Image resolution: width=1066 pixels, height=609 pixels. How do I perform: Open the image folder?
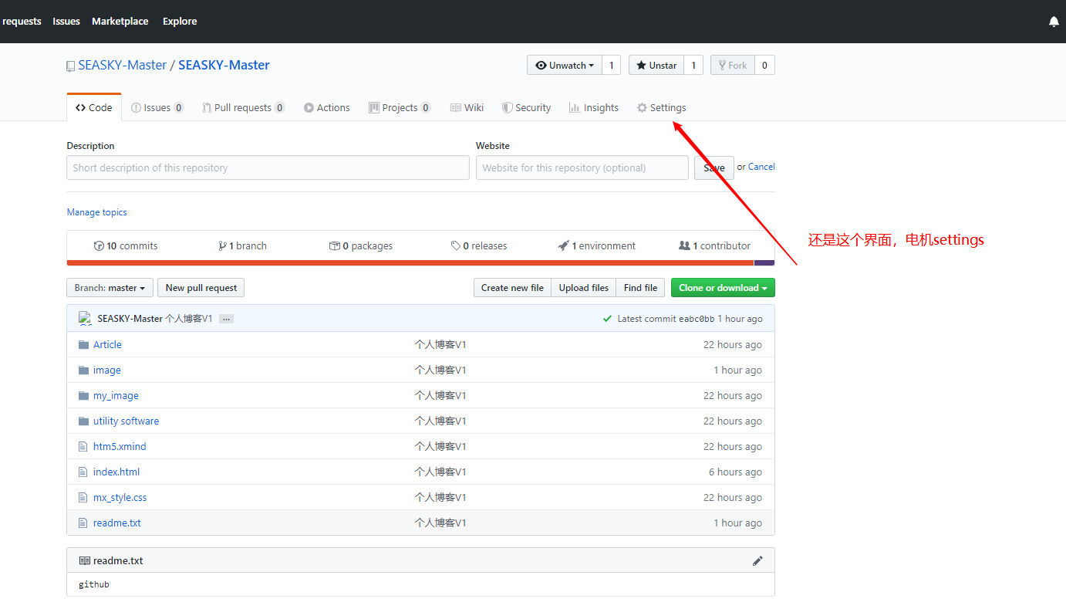[107, 370]
